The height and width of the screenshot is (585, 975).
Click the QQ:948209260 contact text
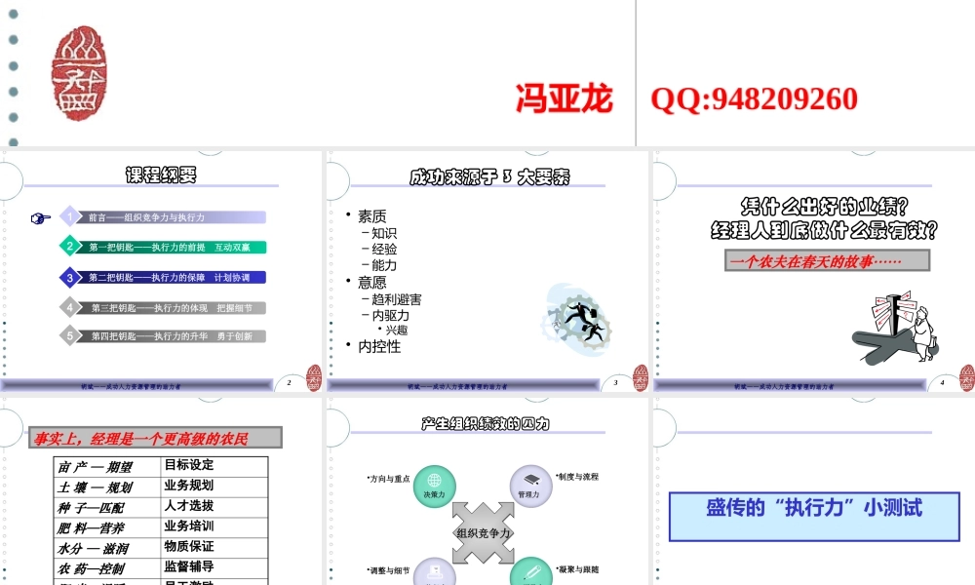click(x=755, y=98)
